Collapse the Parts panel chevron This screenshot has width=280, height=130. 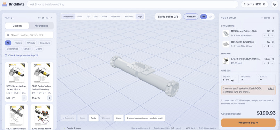52,18
